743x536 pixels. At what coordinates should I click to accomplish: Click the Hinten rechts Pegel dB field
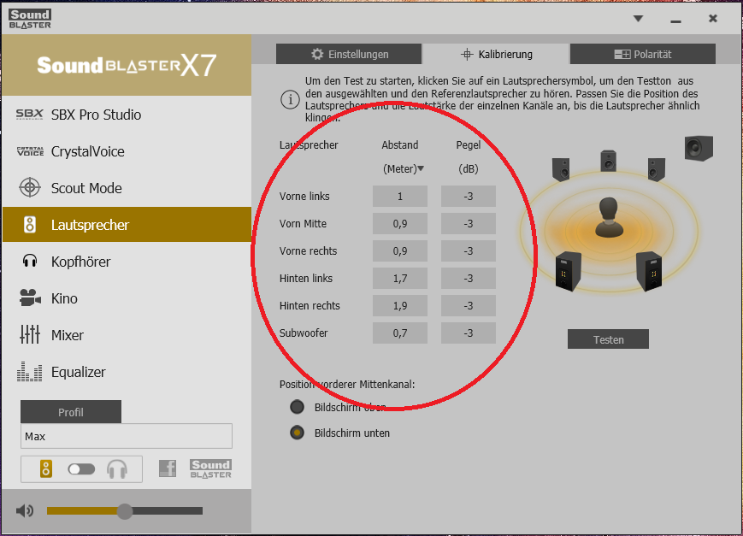(469, 306)
